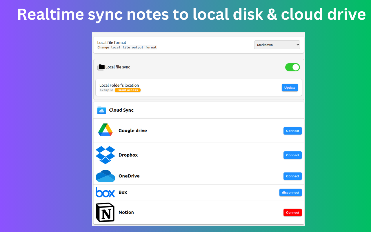Click the Cloud Sync folder icon
The height and width of the screenshot is (232, 371).
[101, 110]
